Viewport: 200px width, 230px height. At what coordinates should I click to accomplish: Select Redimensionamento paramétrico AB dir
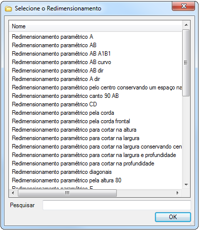(x=57, y=71)
